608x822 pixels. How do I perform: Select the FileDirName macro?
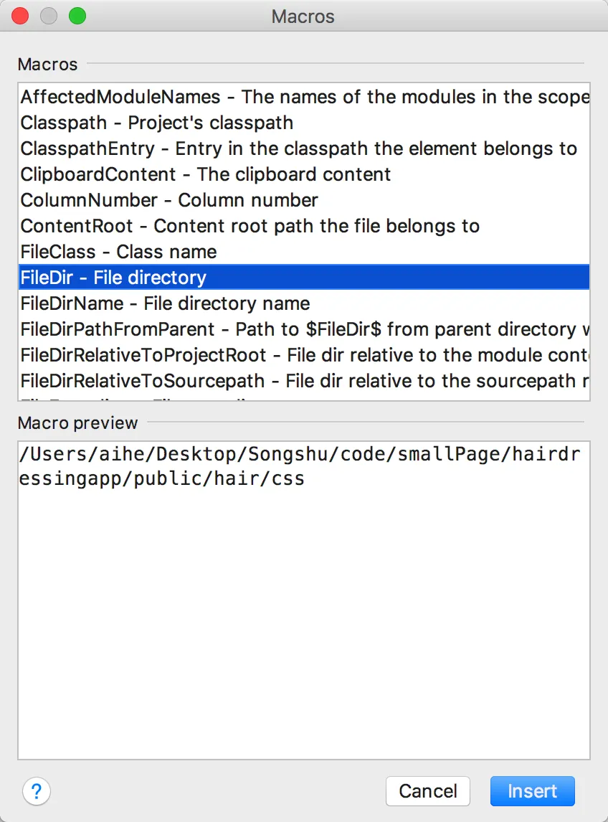pos(165,303)
